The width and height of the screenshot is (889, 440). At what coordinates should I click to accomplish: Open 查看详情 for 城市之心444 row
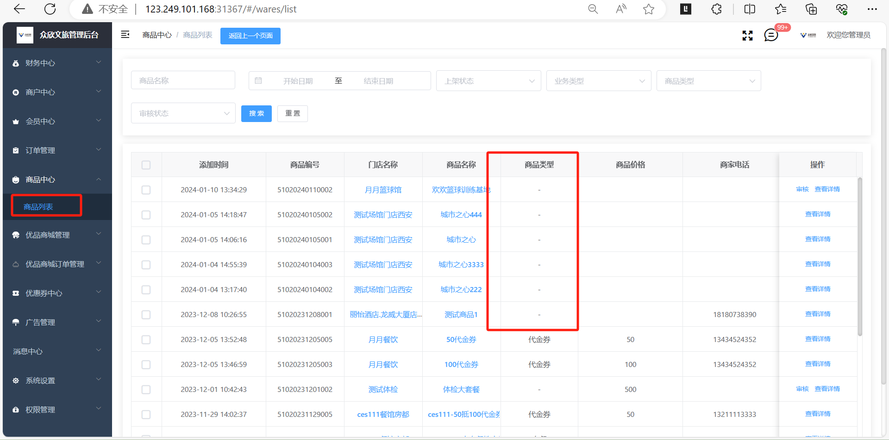click(818, 214)
